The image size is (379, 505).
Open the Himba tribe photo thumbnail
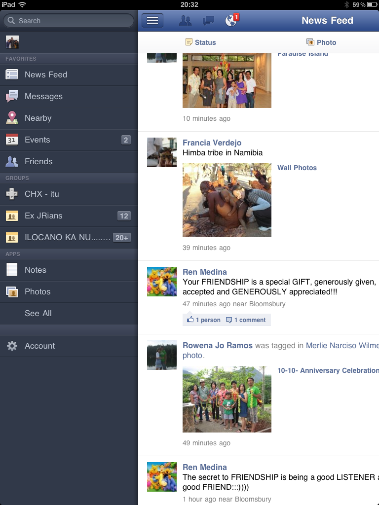click(x=227, y=200)
